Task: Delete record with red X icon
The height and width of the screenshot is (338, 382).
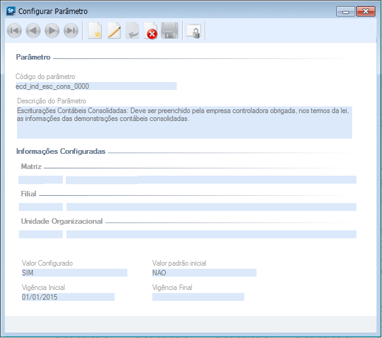Action: (x=151, y=30)
